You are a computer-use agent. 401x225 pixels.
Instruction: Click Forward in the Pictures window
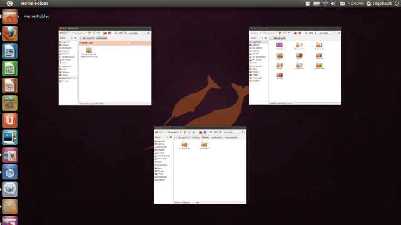[173, 132]
